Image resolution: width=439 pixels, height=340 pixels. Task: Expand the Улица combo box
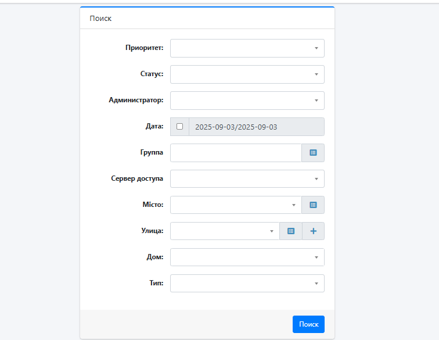tap(225, 231)
